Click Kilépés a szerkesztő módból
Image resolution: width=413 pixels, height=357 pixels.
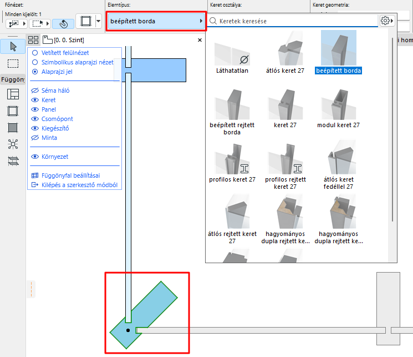79,185
